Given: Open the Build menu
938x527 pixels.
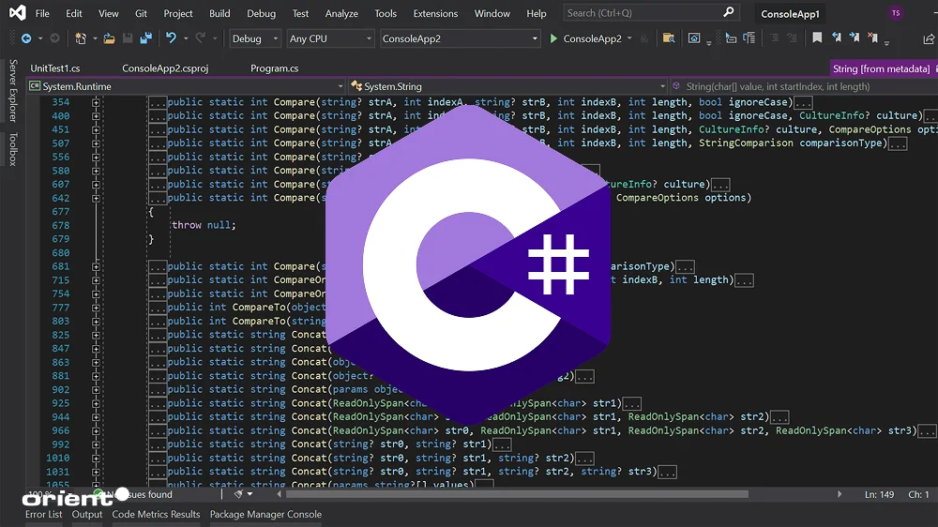Looking at the screenshot, I should (219, 14).
